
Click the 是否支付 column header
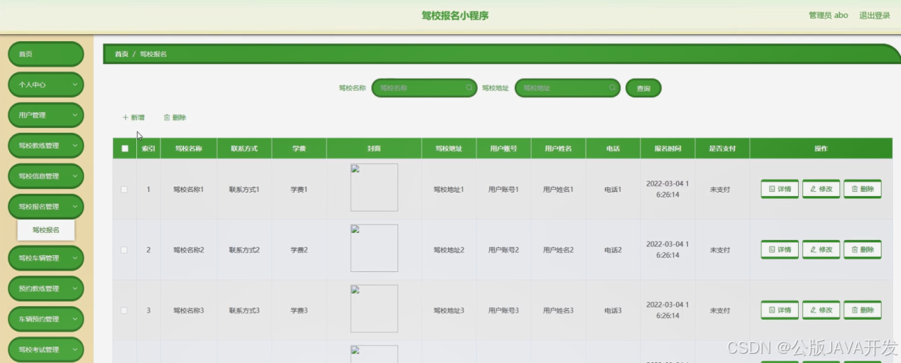tap(722, 148)
